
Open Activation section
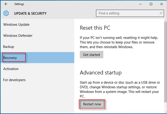click(37, 69)
